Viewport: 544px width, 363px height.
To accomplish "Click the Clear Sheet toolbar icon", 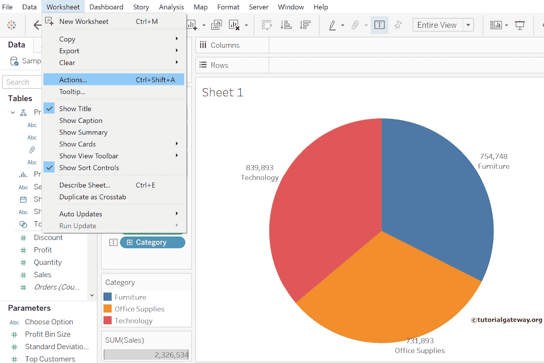I will (x=234, y=25).
